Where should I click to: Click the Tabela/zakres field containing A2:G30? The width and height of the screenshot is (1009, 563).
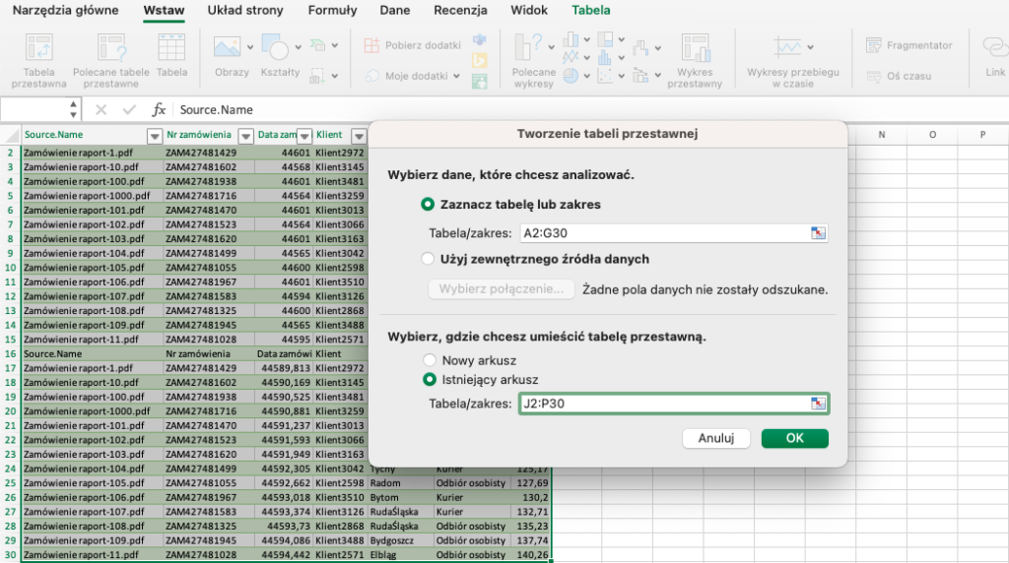[x=662, y=233]
